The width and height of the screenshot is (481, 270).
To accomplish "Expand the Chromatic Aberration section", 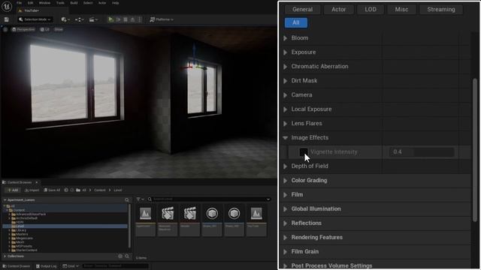I will point(286,67).
